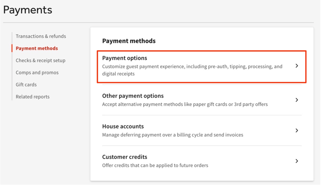Expand House accounts using its arrow
Viewport: 321px width, 185px height.
[x=297, y=131]
